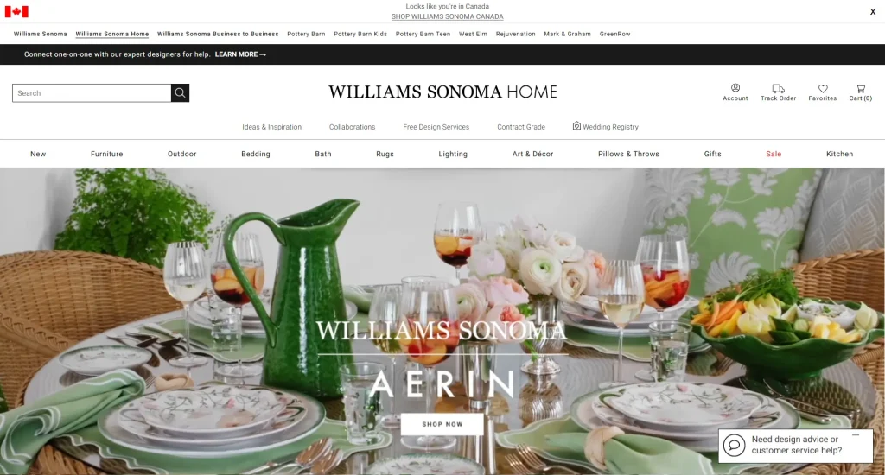Click the Canadian flag icon
The width and height of the screenshot is (885, 475).
pyautogui.click(x=16, y=11)
